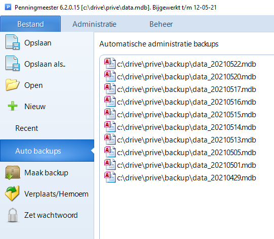Screen dimensions: 274x239
Task: Click file icon of data_20210520.mdb
Action: [x=110, y=76]
